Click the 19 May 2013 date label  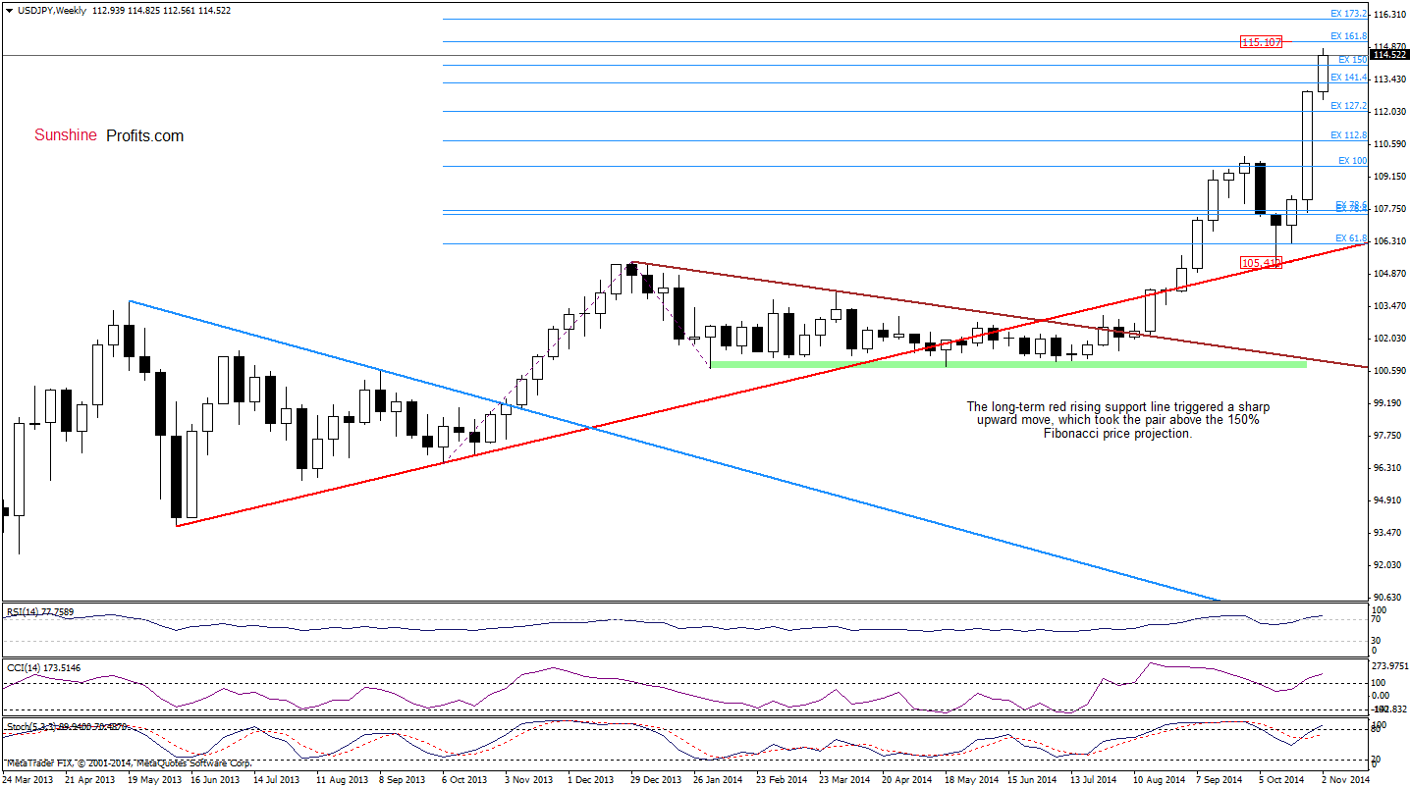(x=156, y=780)
